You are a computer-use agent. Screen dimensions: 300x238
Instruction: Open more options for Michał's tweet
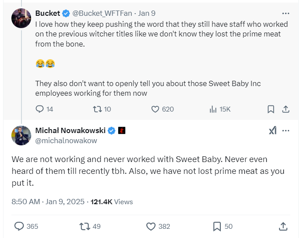point(286,131)
